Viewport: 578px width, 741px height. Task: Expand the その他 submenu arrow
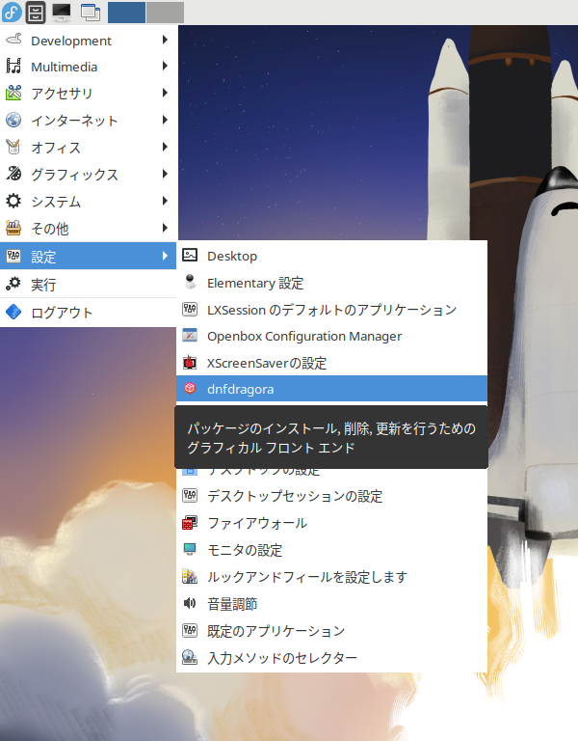[x=165, y=228]
